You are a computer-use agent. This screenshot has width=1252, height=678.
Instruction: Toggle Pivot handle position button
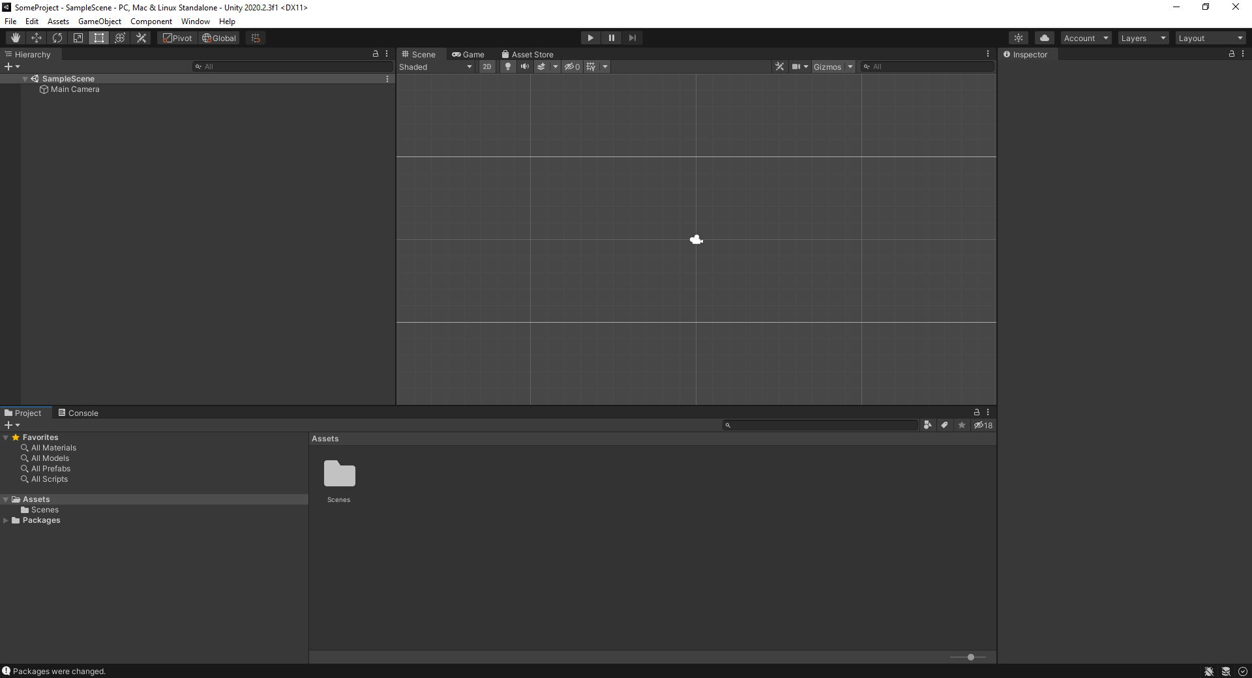pyautogui.click(x=177, y=38)
